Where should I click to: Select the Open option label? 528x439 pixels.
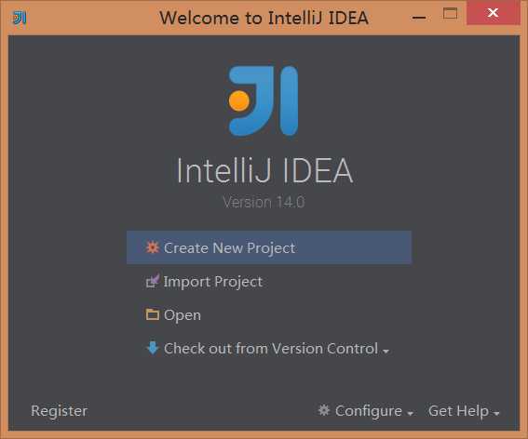click(x=183, y=315)
